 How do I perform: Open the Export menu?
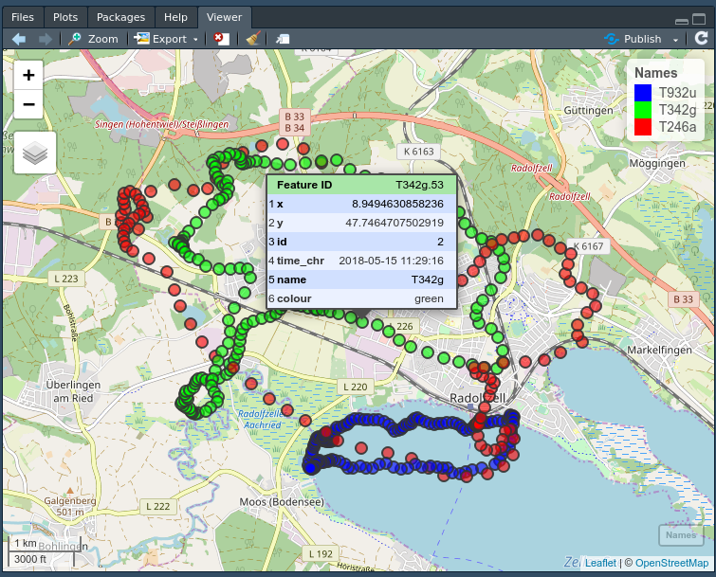[166, 39]
